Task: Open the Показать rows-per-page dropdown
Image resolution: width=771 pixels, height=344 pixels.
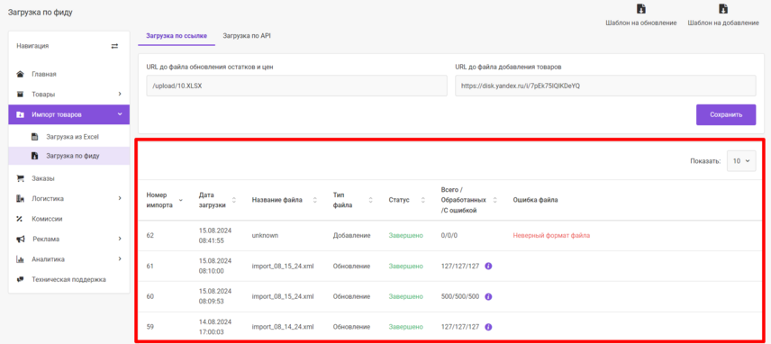Action: coord(741,160)
